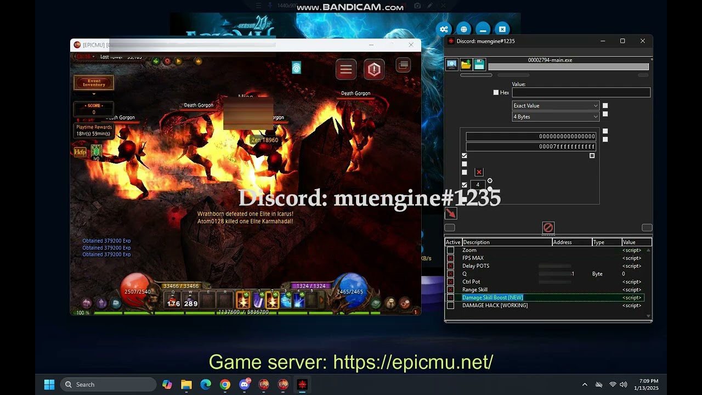Open the red hamburger game menu
Screen dimensions: 702x395
(x=346, y=70)
